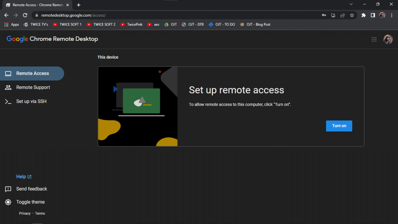Open the aes bookmark
The image size is (398, 224).
[x=153, y=24]
